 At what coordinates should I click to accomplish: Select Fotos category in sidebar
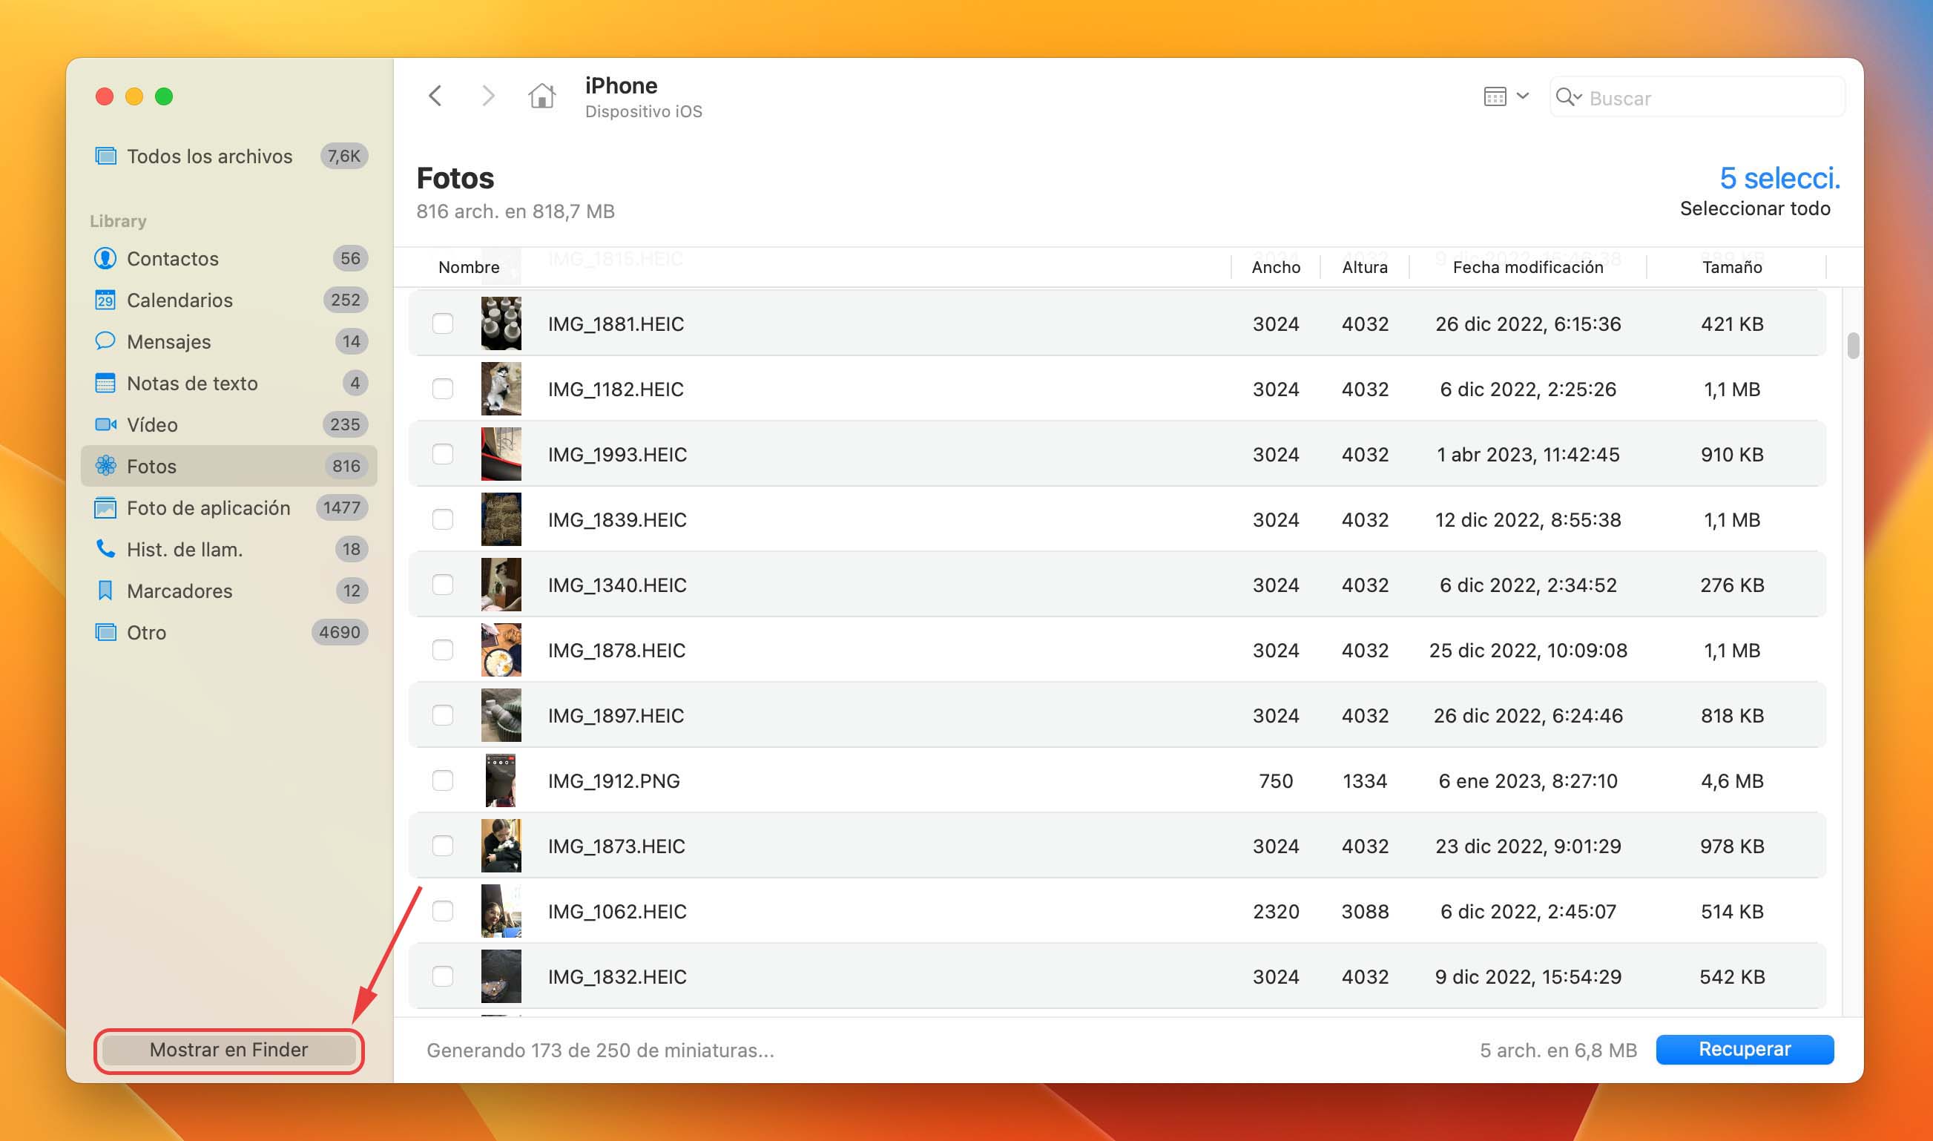pos(229,466)
